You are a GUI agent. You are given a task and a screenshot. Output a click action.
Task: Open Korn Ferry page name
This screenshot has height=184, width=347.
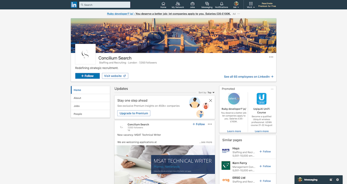tap(240, 163)
